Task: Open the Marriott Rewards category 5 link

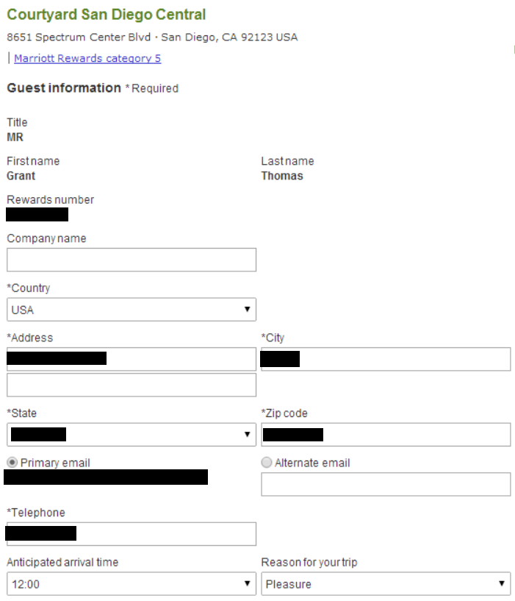Action: coord(87,58)
